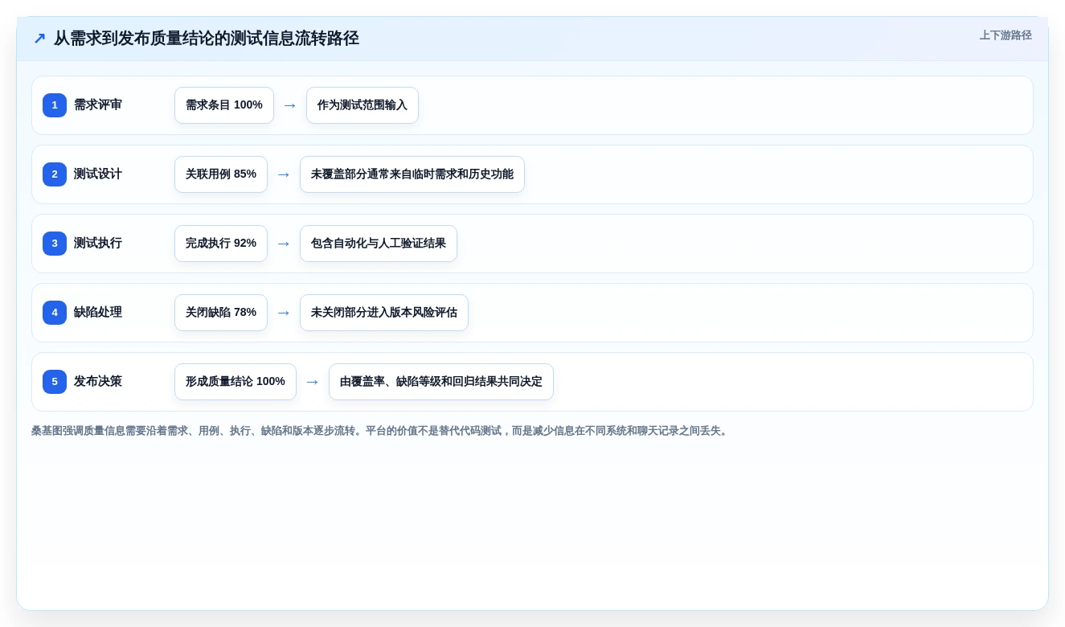The height and width of the screenshot is (627, 1065).
Task: Click the arrow icon beside the title
Action: pyautogui.click(x=39, y=38)
